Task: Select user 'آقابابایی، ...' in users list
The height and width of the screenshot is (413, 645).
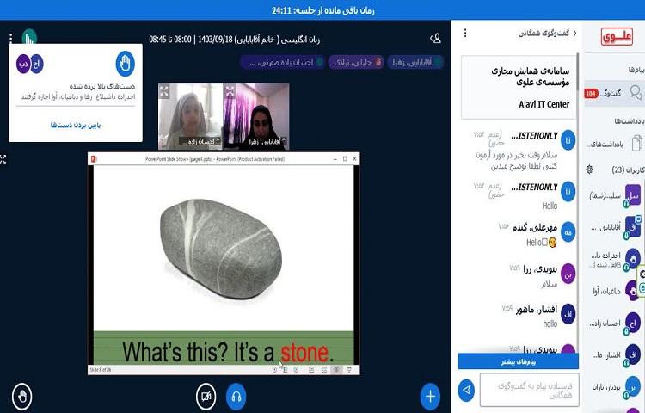Action: coord(614,227)
